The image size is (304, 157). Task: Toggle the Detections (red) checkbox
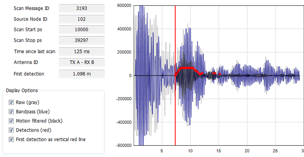(x=11, y=130)
